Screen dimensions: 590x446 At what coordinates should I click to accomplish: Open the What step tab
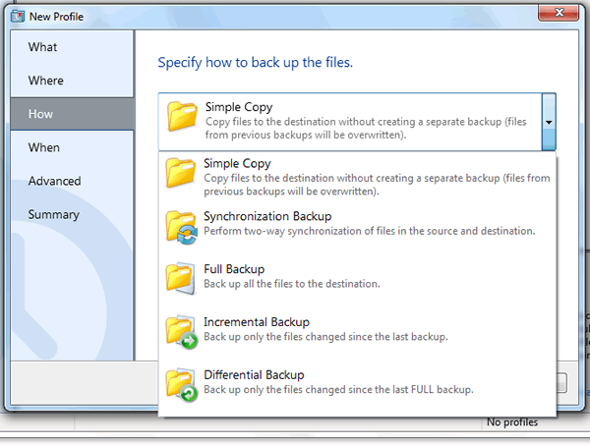coord(43,47)
